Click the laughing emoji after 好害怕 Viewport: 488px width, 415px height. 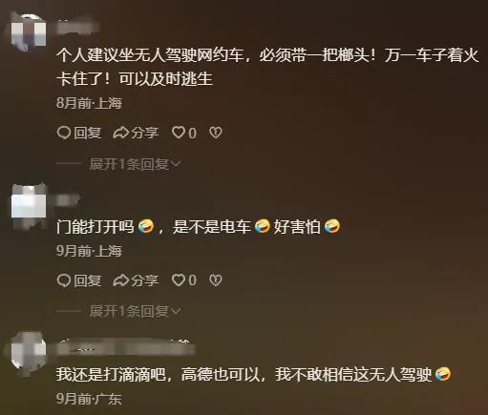[x=332, y=226]
